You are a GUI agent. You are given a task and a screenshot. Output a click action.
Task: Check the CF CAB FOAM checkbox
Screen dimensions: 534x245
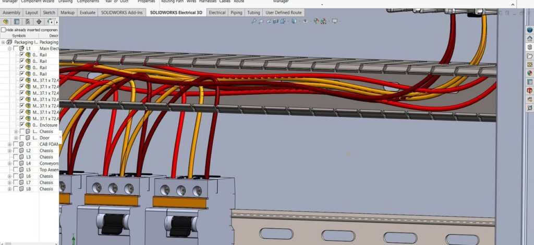pos(16,144)
